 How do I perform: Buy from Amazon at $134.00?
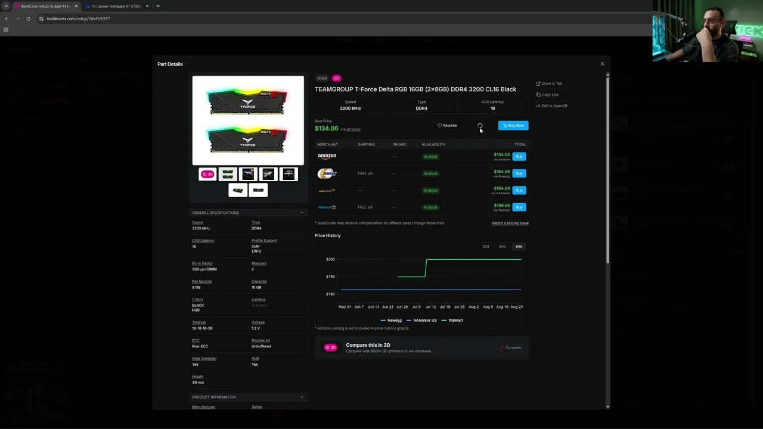tap(519, 157)
